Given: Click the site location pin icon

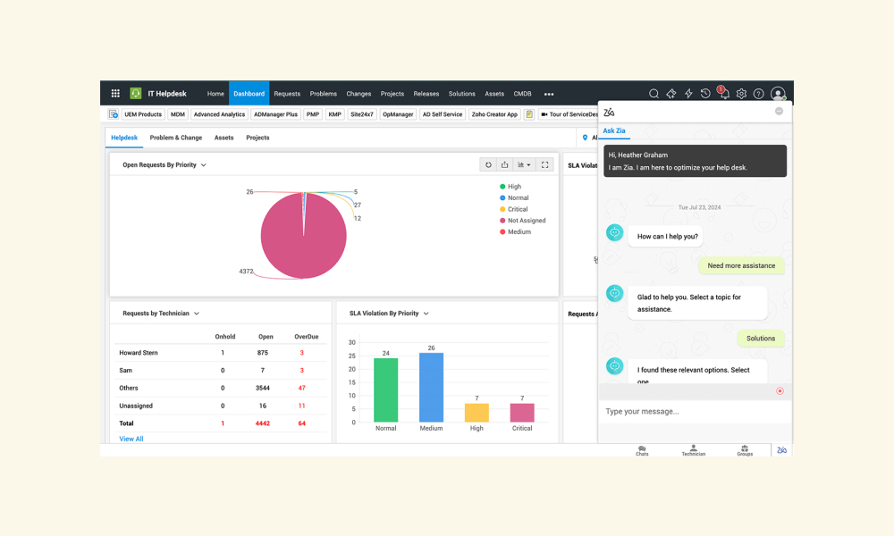Looking at the screenshot, I should 585,138.
